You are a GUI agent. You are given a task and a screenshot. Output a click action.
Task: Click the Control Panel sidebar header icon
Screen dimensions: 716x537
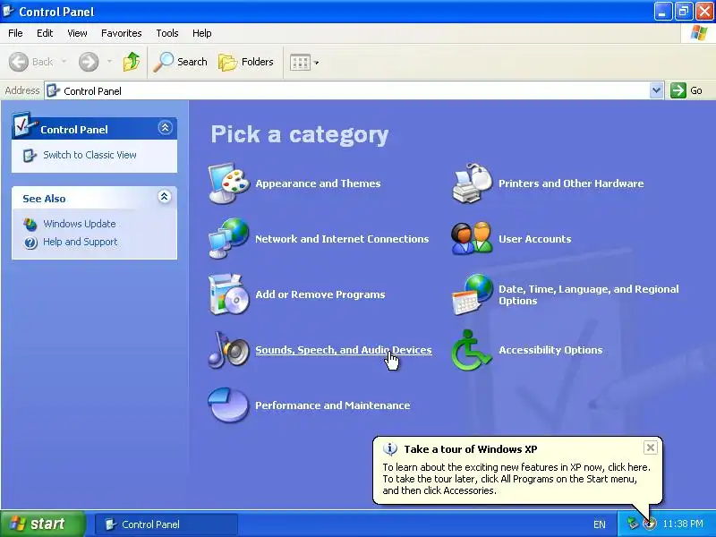coord(24,125)
